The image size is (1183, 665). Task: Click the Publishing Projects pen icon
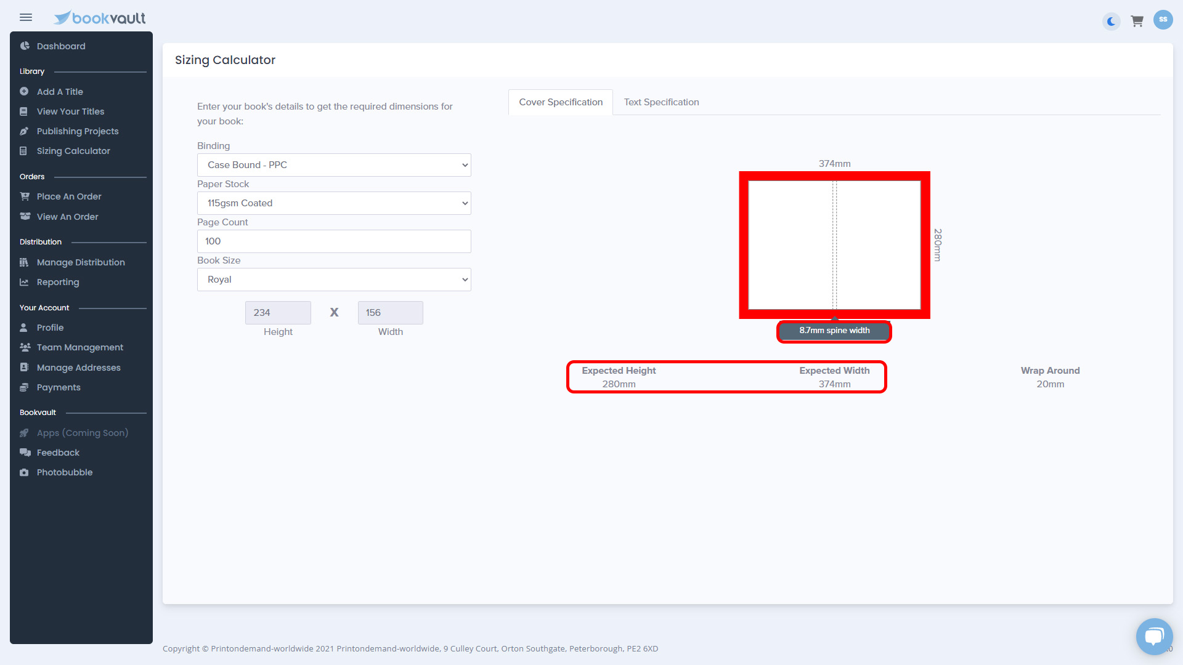(24, 131)
